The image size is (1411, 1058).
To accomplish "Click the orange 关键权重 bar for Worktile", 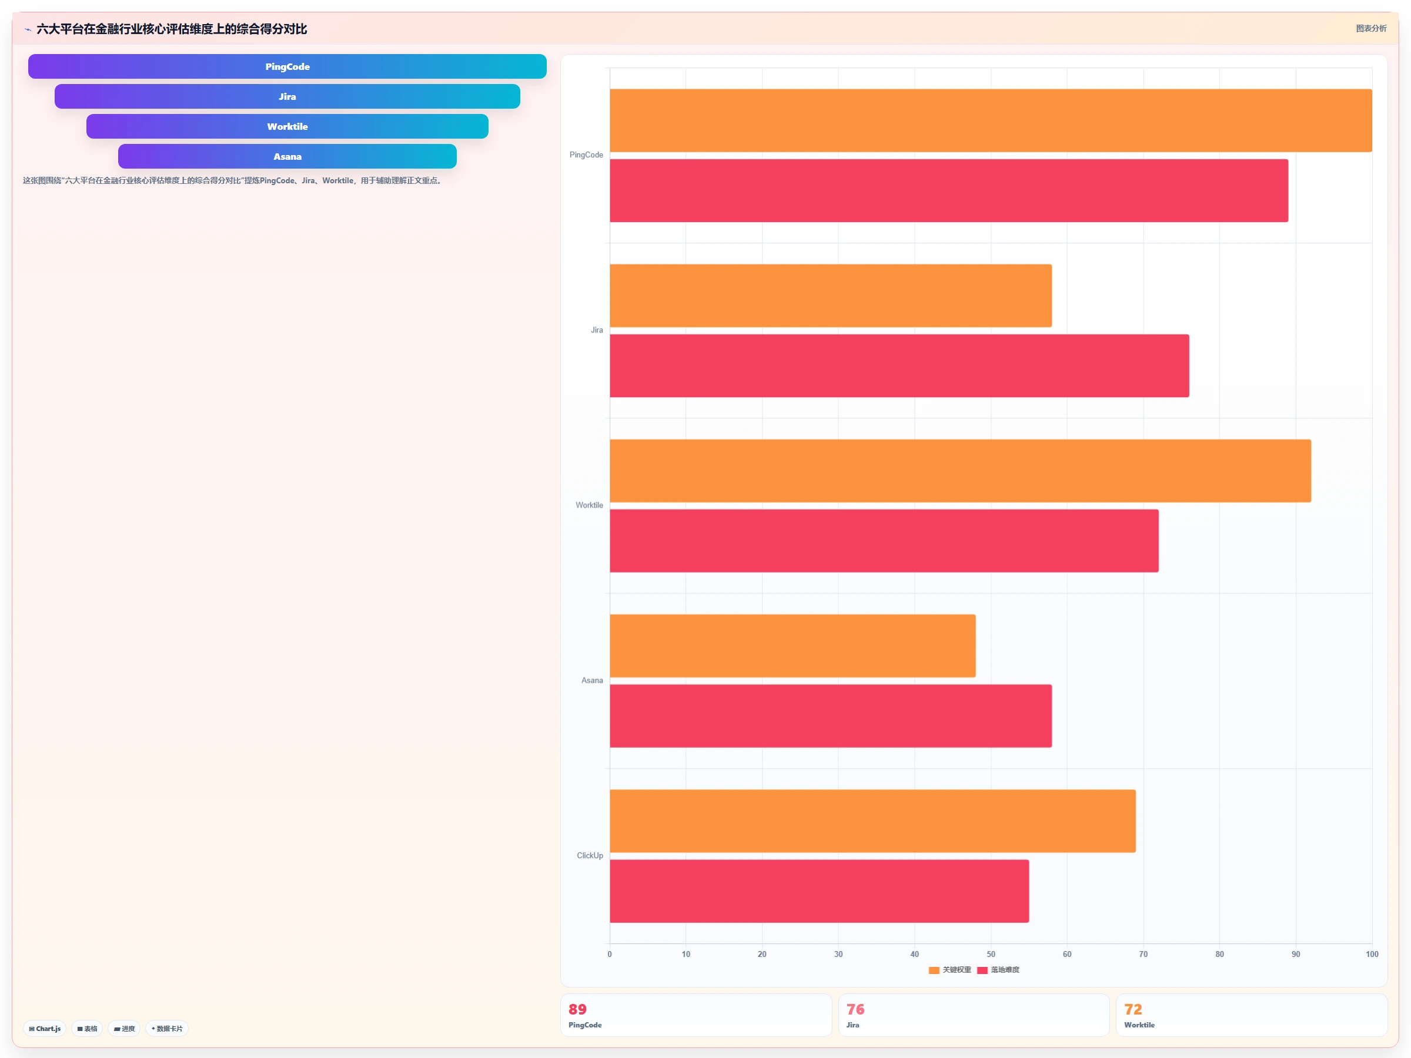I will 960,471.
